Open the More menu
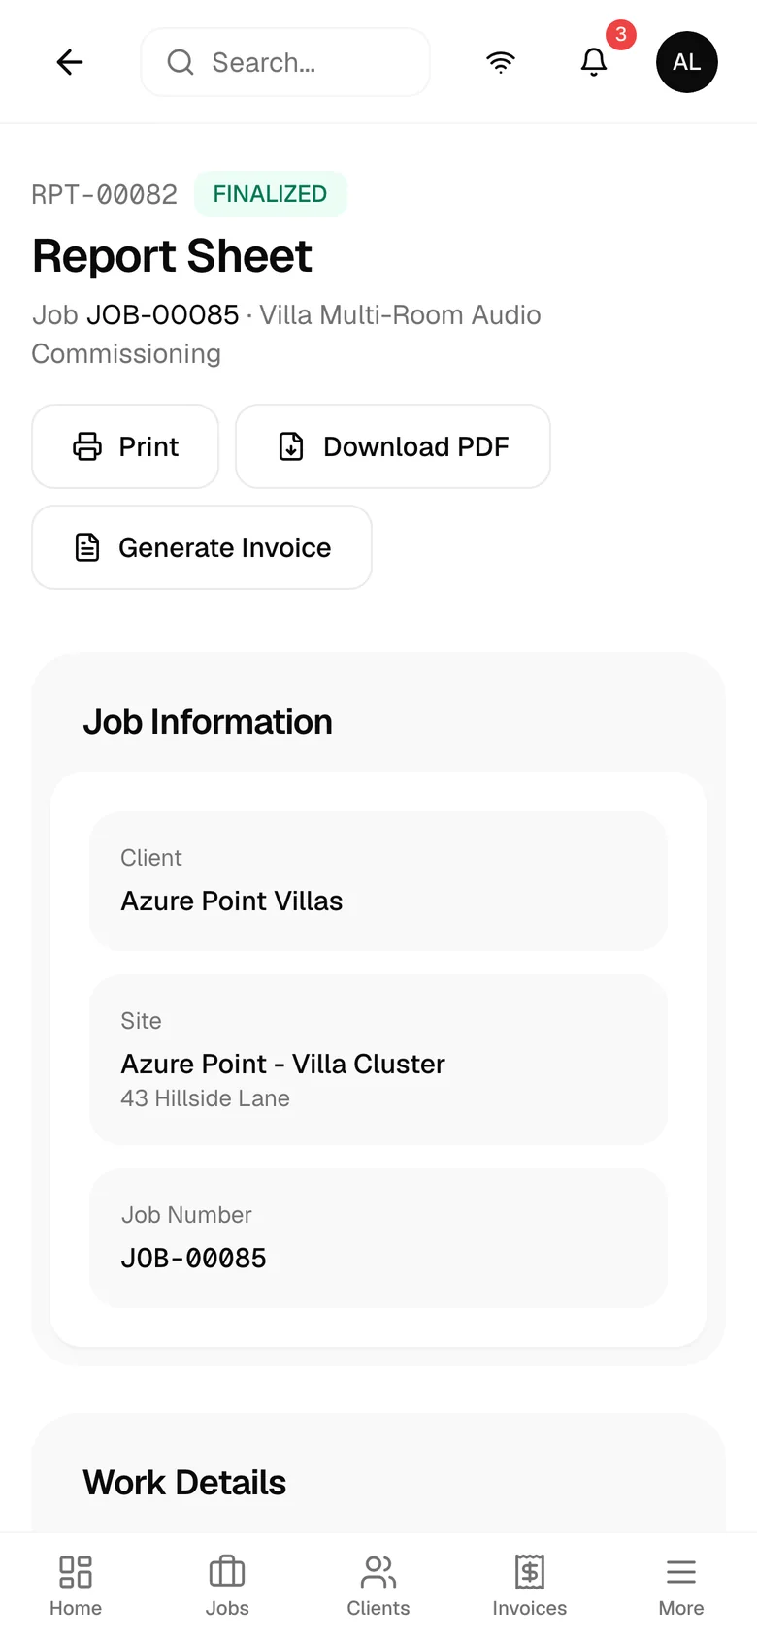 click(x=681, y=1586)
